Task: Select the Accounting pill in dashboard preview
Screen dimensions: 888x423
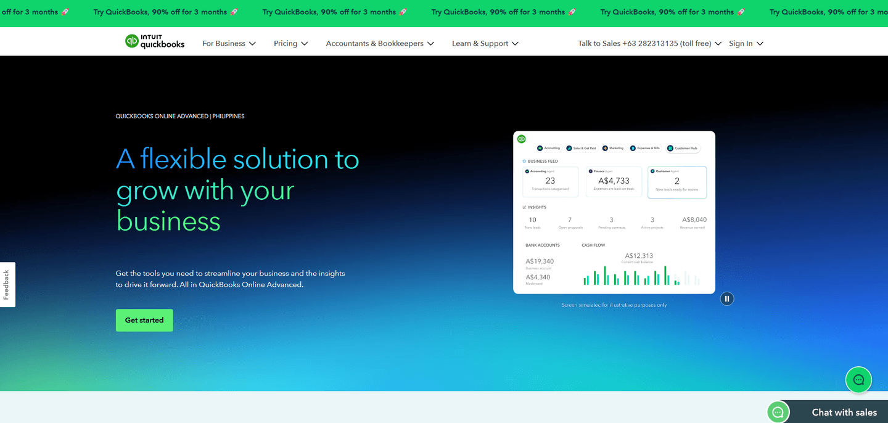Action: tap(549, 148)
